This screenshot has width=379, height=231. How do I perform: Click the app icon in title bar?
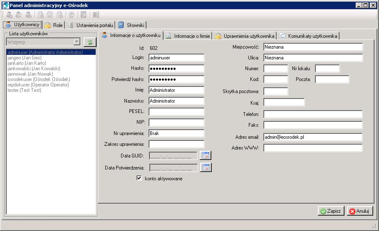point(5,5)
